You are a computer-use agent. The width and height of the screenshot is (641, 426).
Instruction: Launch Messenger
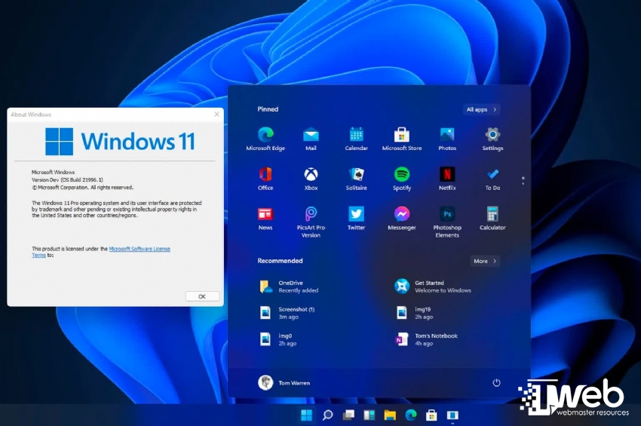click(401, 219)
